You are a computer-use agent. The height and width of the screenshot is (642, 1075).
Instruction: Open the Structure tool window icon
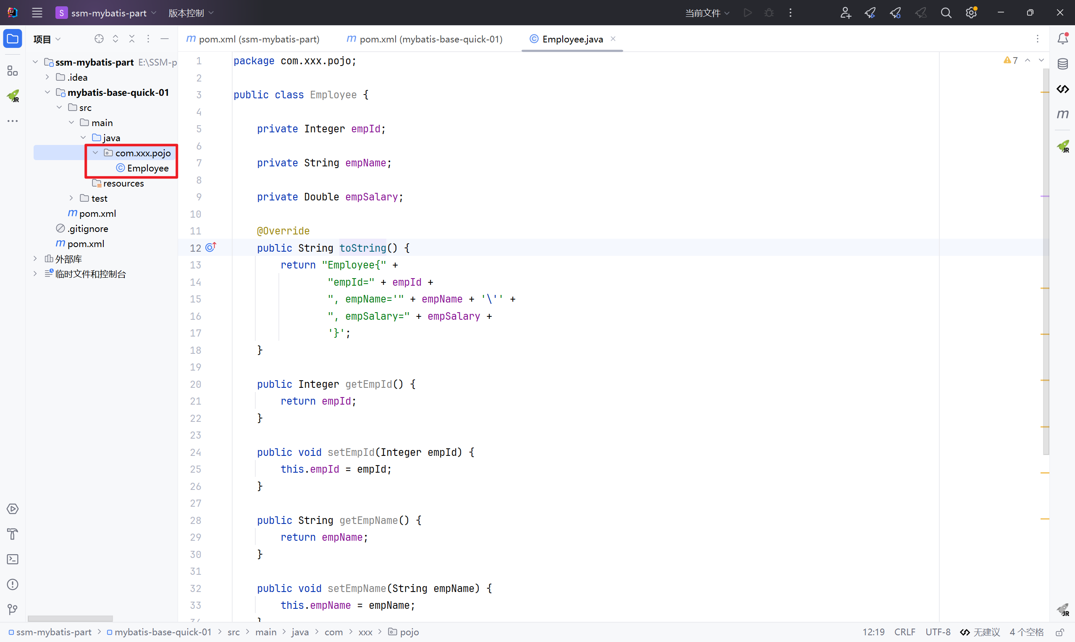coord(13,71)
